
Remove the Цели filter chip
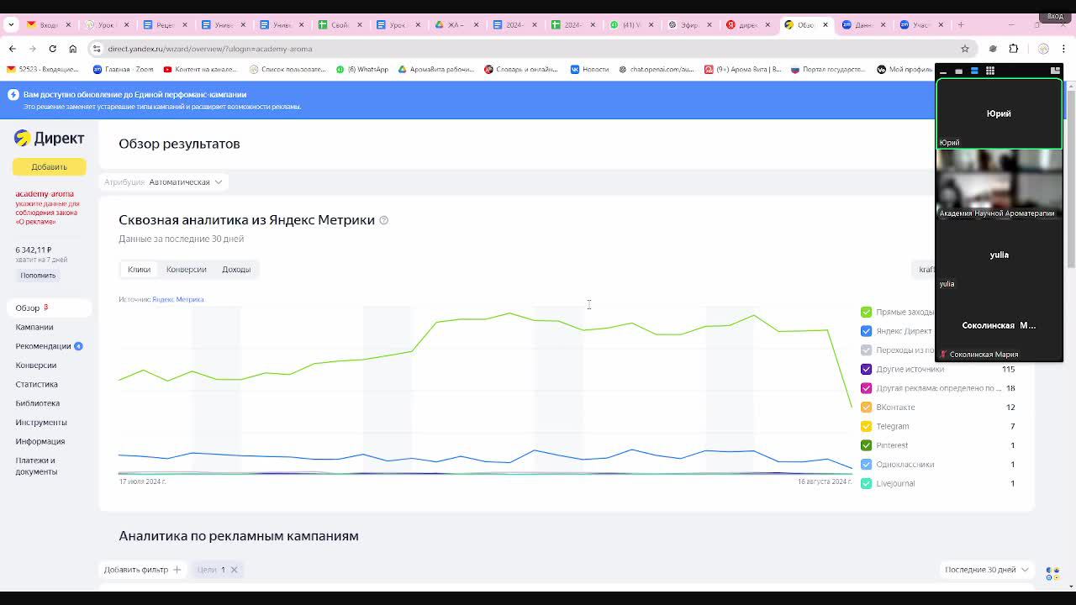[x=234, y=570]
